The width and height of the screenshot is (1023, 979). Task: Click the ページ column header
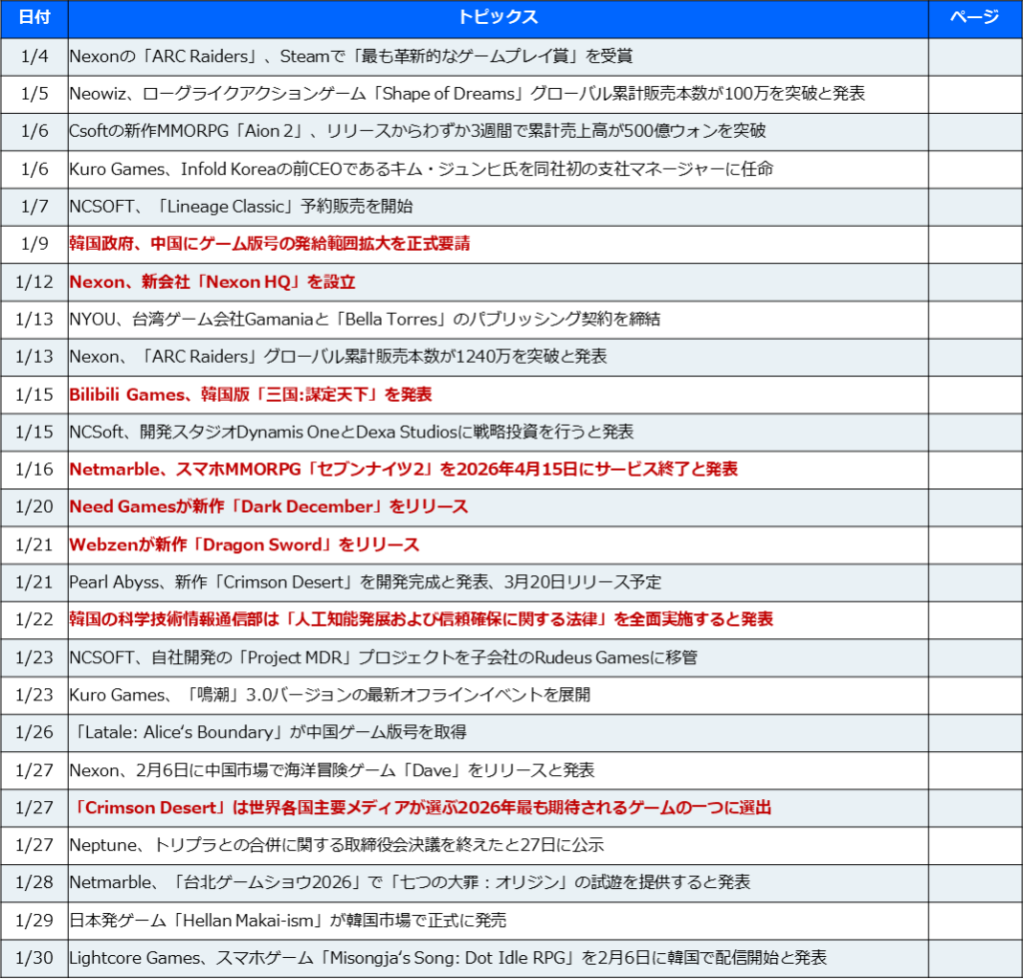tap(973, 18)
